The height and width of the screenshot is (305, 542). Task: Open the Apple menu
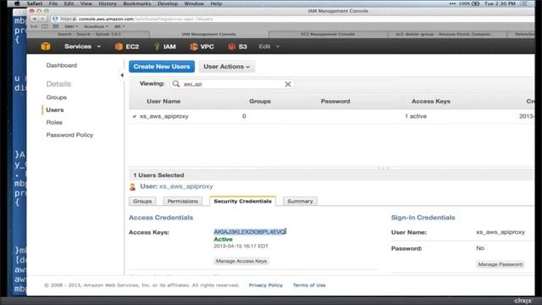pos(17,3)
